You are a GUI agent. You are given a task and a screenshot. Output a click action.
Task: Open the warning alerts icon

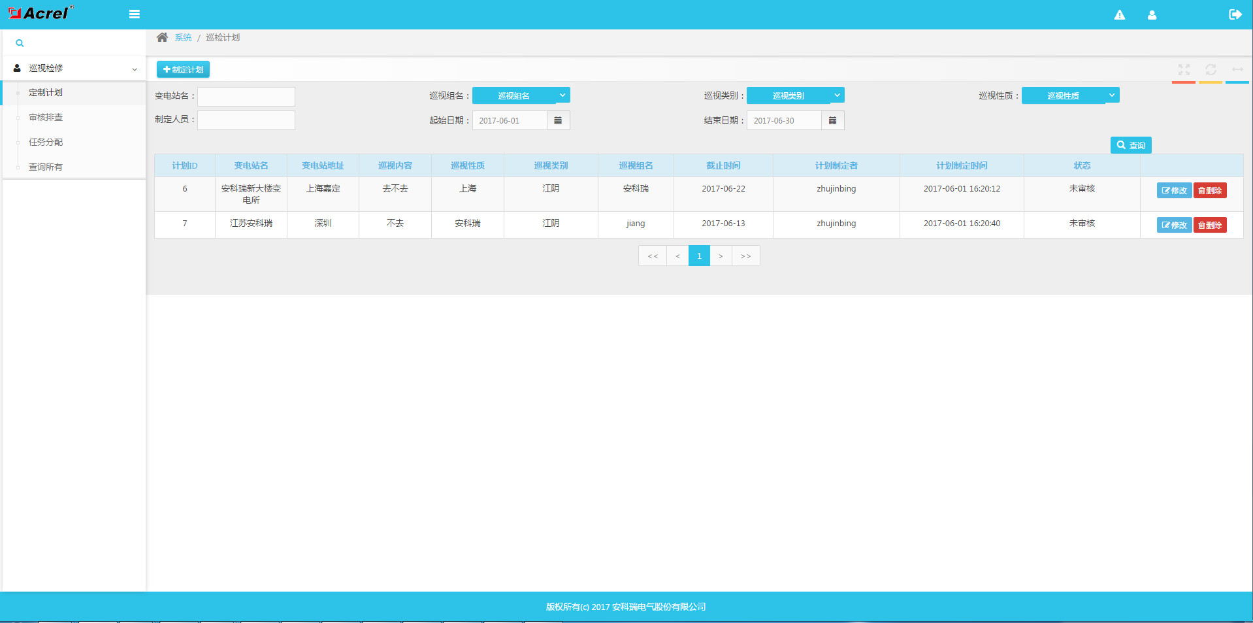tap(1119, 15)
